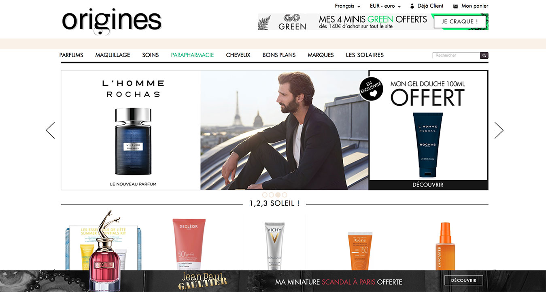Open the Parapharmacie menu
Viewport: 546px width, 292px height.
click(192, 55)
